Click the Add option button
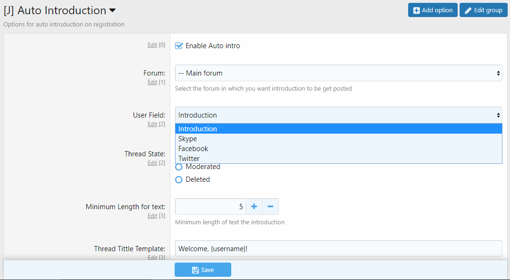 433,10
